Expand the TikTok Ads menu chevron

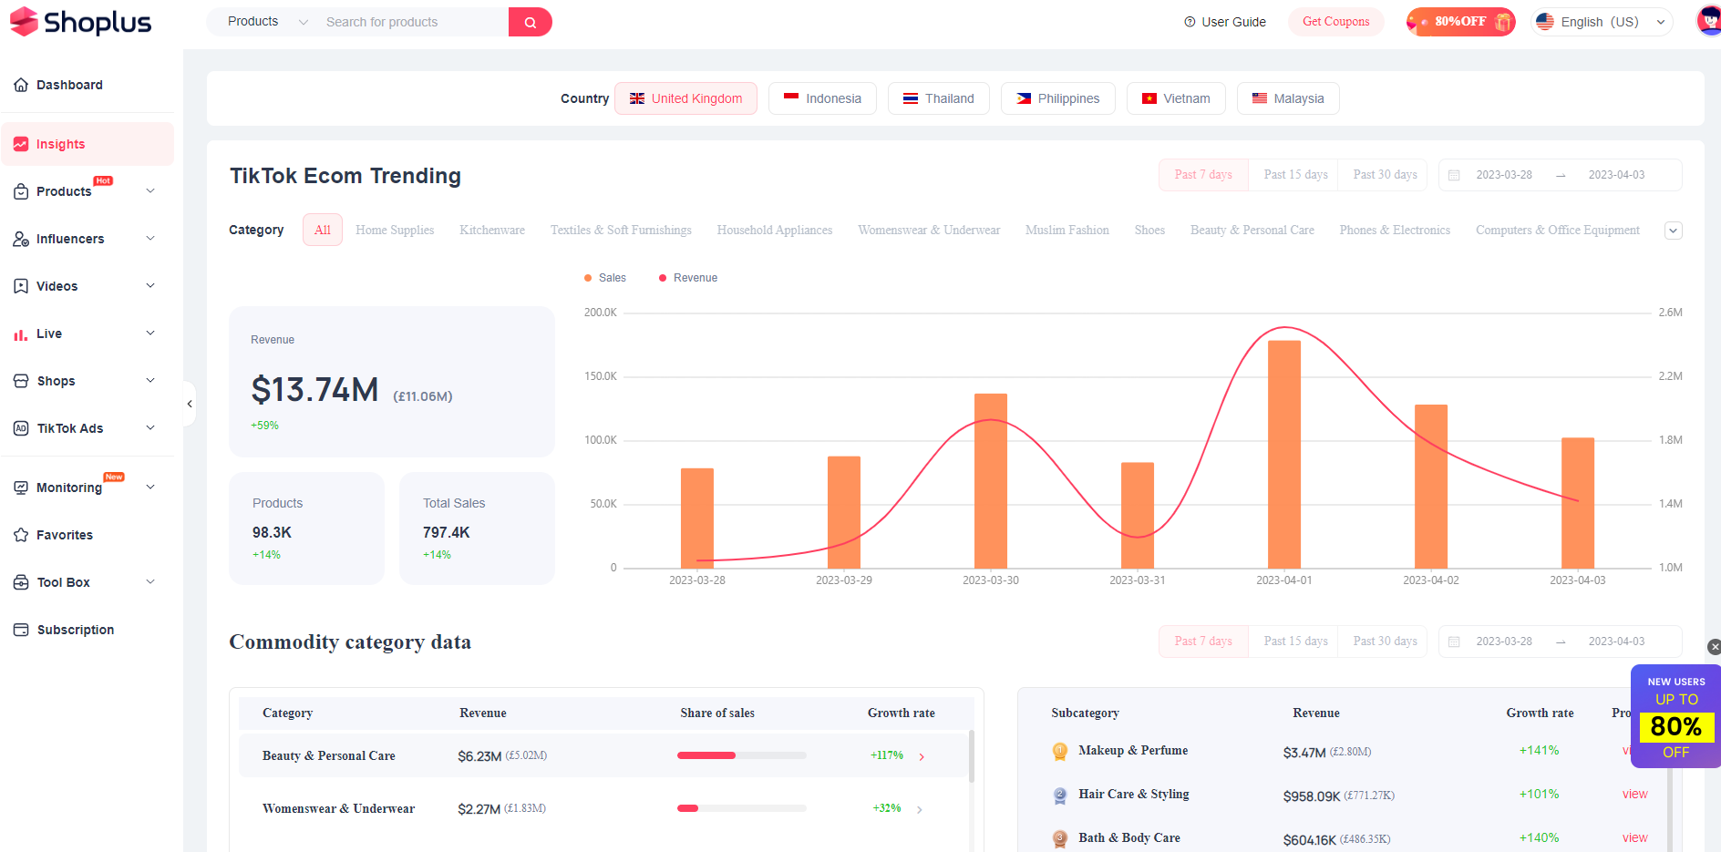pos(150,427)
